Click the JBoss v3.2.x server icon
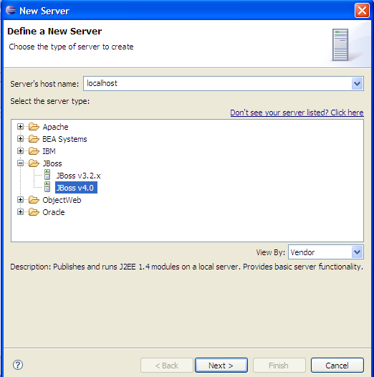 tap(47, 175)
